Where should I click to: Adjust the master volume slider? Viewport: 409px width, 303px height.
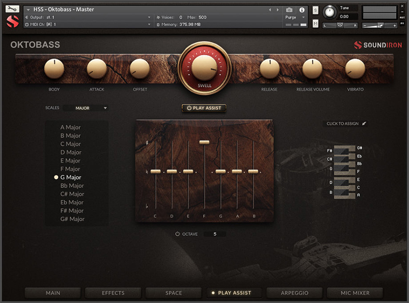380,25
